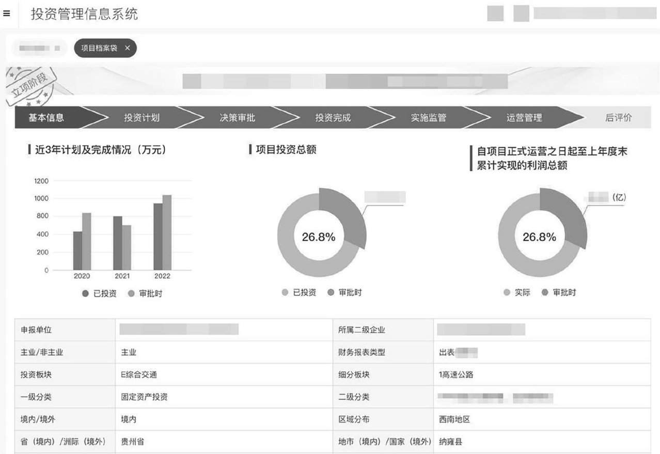Viewport: 660px width, 454px height.
Task: Toggle 实际 legend under profit donut
Action: (x=517, y=292)
